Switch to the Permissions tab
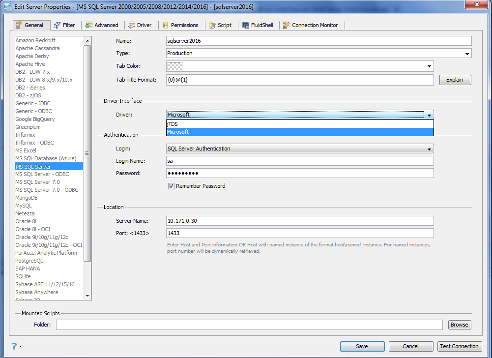492x358 pixels. pyautogui.click(x=181, y=25)
